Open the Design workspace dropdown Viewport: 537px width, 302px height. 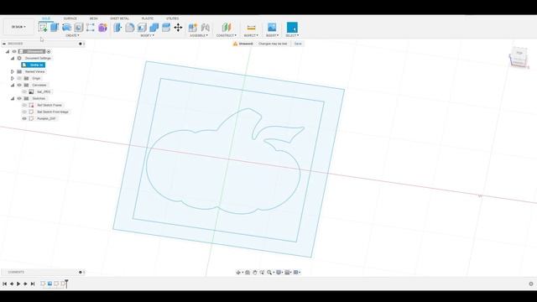[18, 27]
